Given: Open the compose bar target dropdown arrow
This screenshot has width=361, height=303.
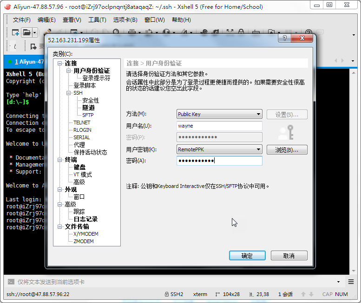Looking at the screenshot, I should (x=338, y=282).
